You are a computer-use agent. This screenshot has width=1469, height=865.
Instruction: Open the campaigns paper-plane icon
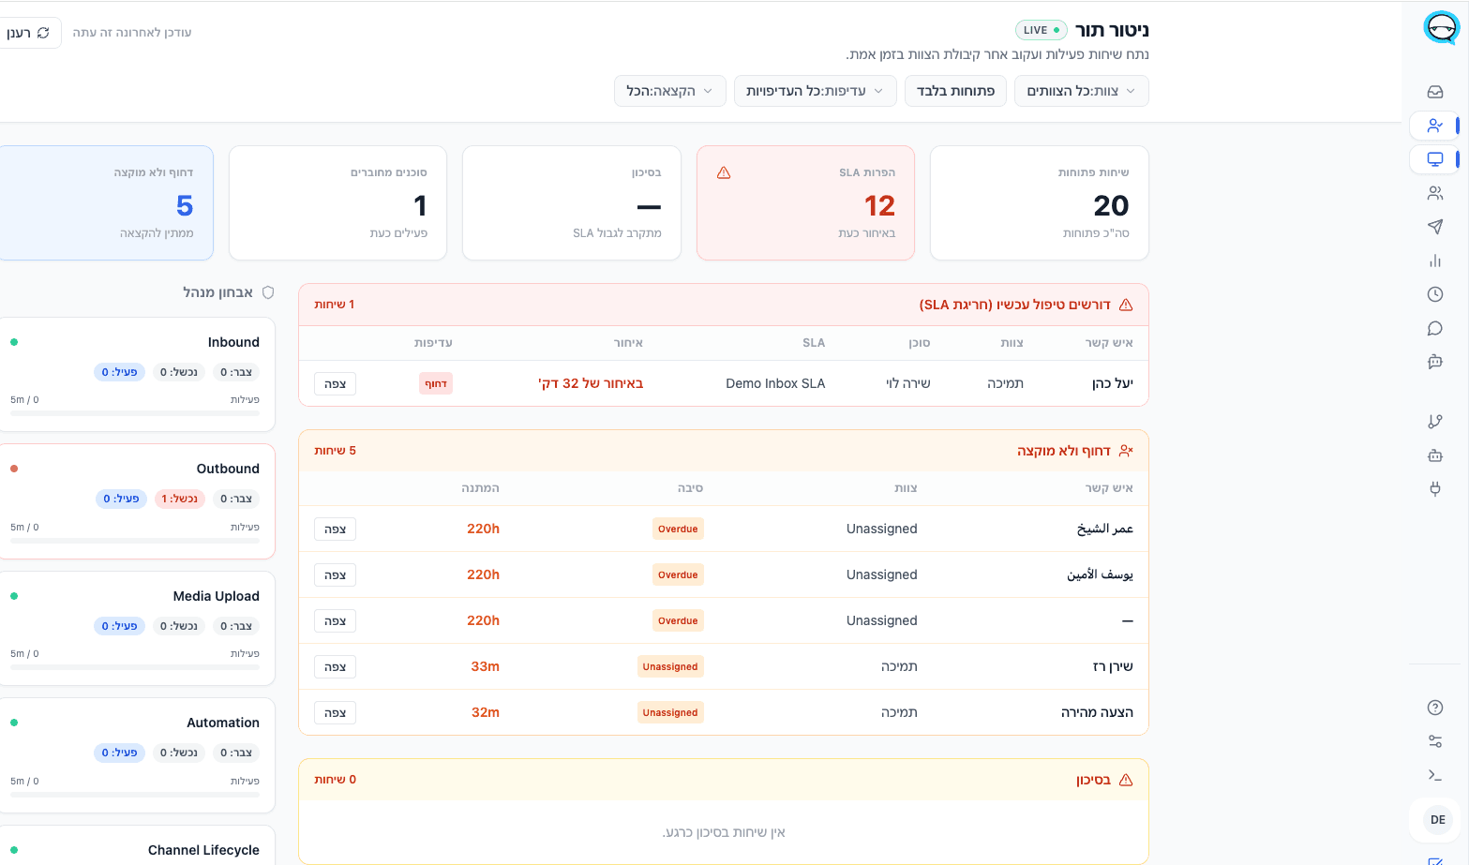coord(1434,226)
